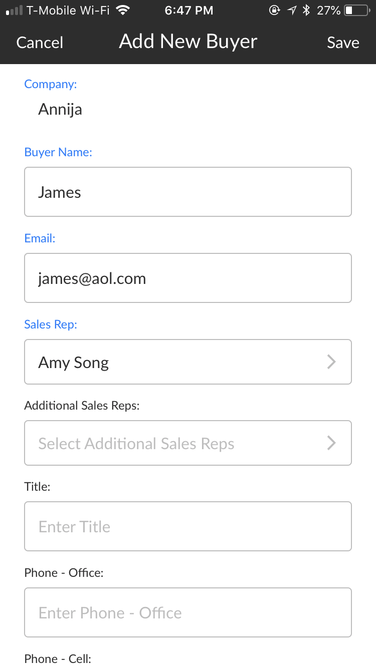Edit the Buyer Name field containing James
This screenshot has height=668, width=376.
[187, 192]
